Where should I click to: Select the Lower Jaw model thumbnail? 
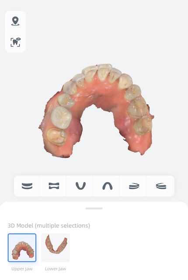(56, 248)
